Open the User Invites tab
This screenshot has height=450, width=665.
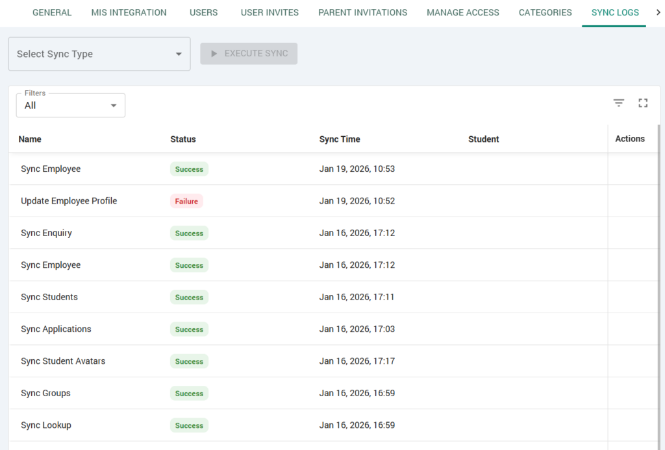tap(270, 12)
